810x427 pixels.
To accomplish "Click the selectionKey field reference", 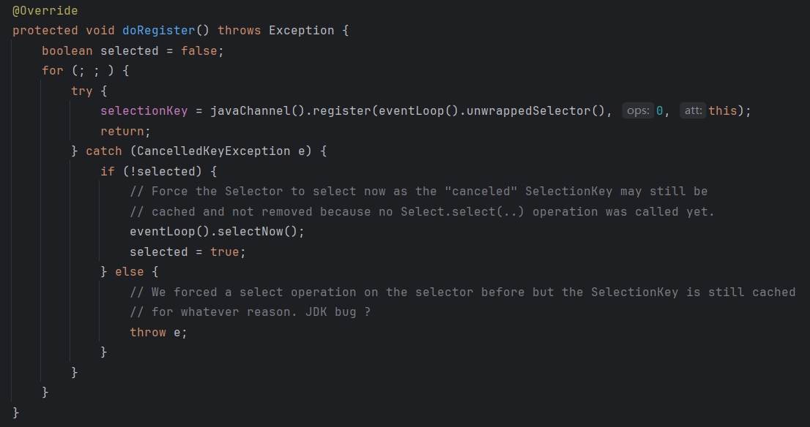I will click(144, 111).
